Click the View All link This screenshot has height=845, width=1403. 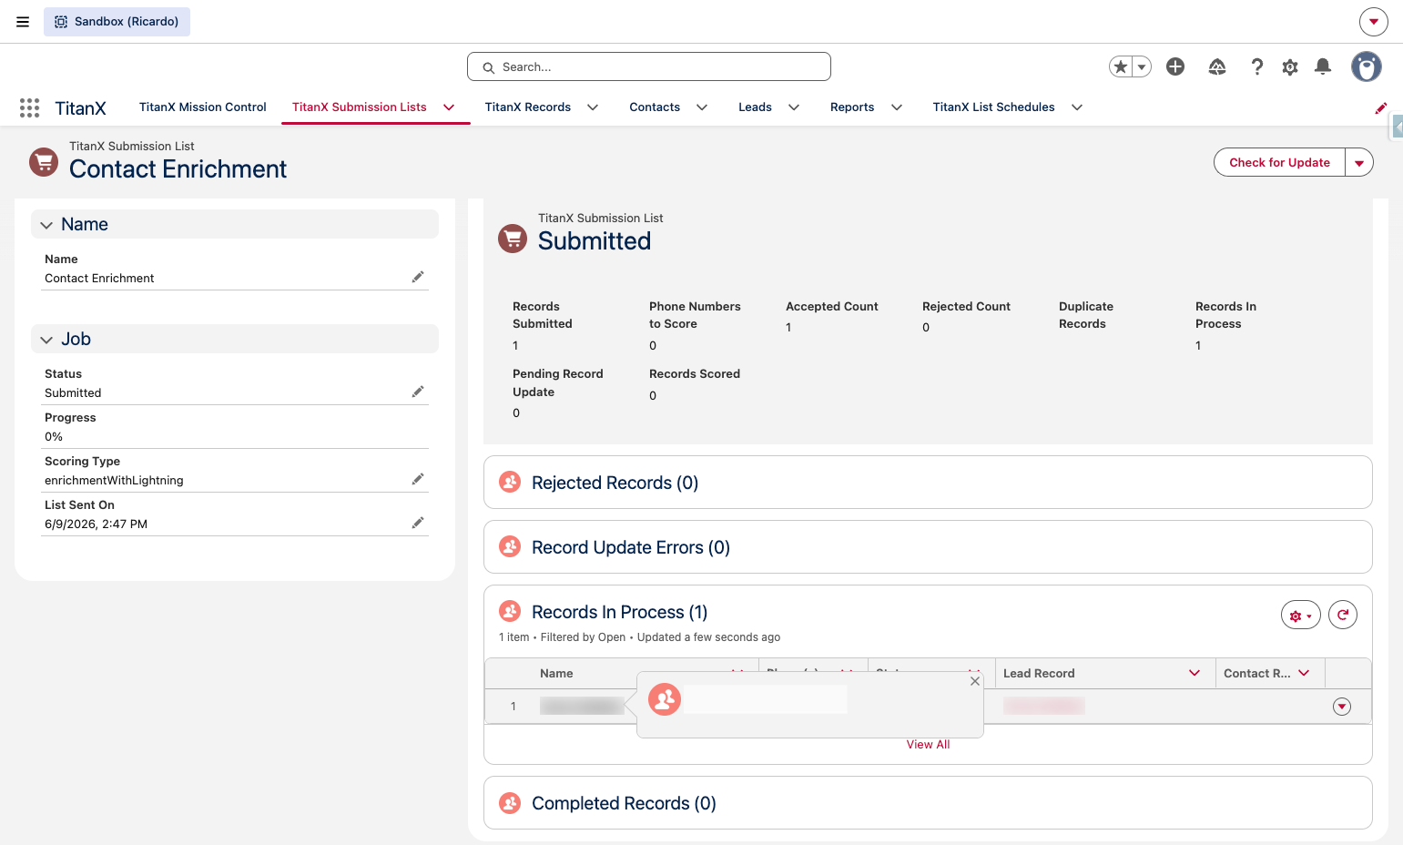[x=928, y=745]
